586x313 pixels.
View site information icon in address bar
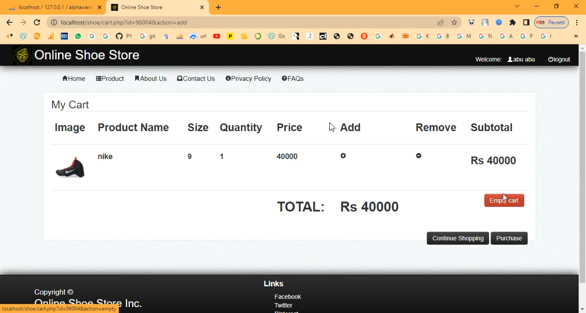point(54,22)
